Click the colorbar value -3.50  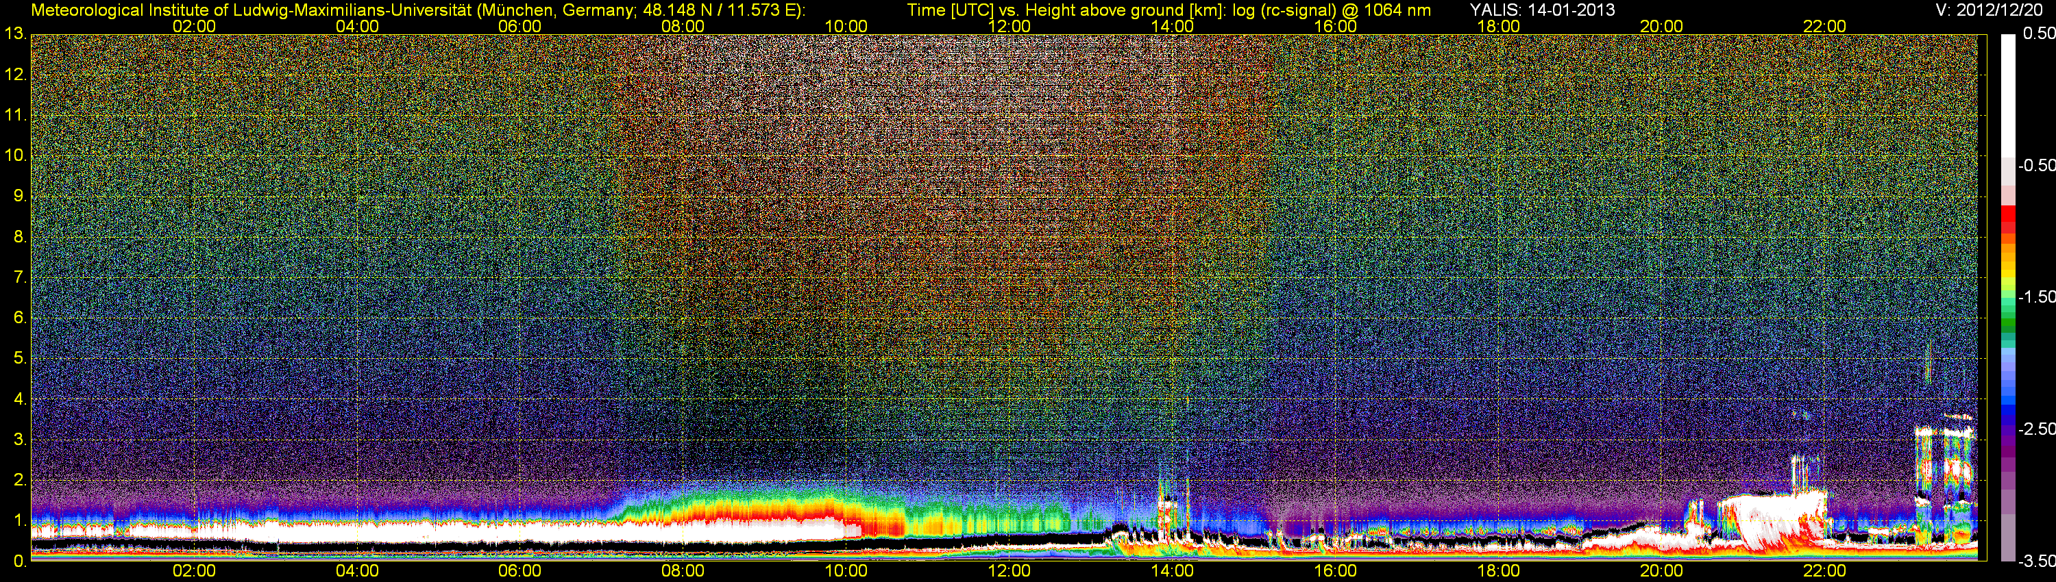(2037, 561)
